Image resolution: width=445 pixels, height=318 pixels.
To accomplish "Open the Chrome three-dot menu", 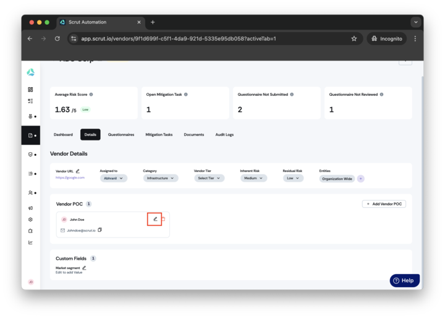I will pos(415,38).
